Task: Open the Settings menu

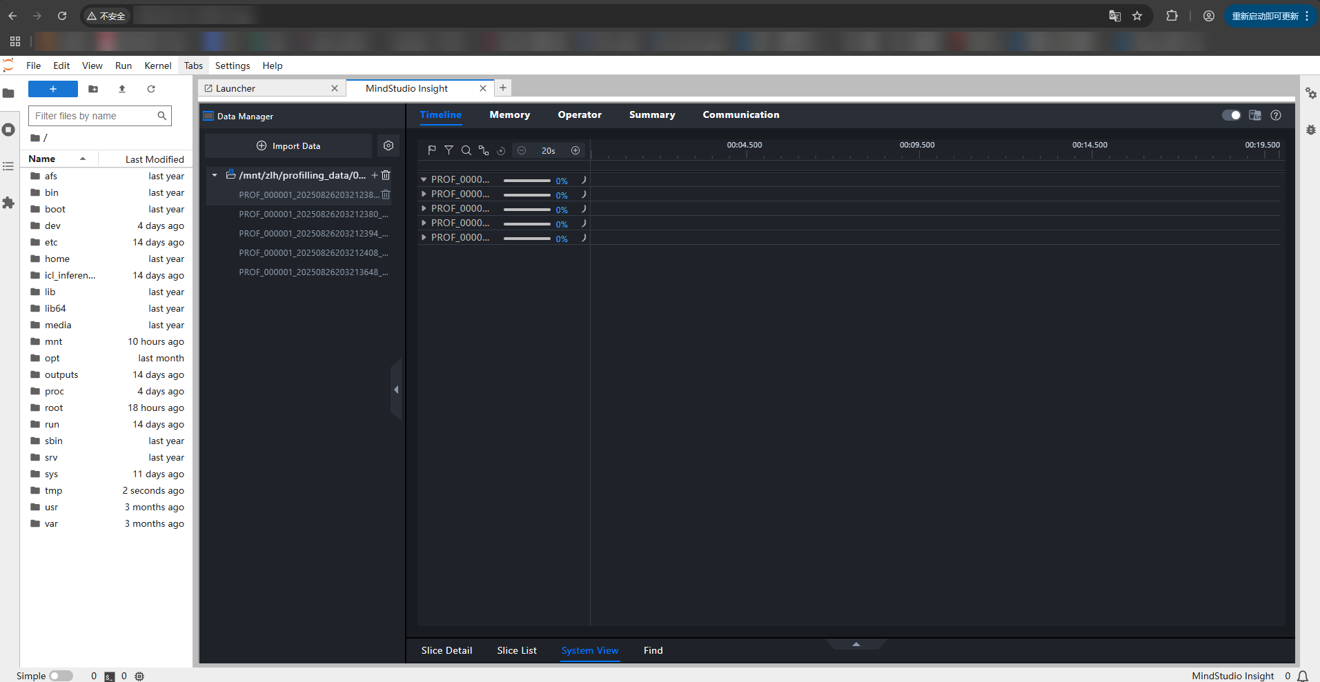Action: point(233,66)
